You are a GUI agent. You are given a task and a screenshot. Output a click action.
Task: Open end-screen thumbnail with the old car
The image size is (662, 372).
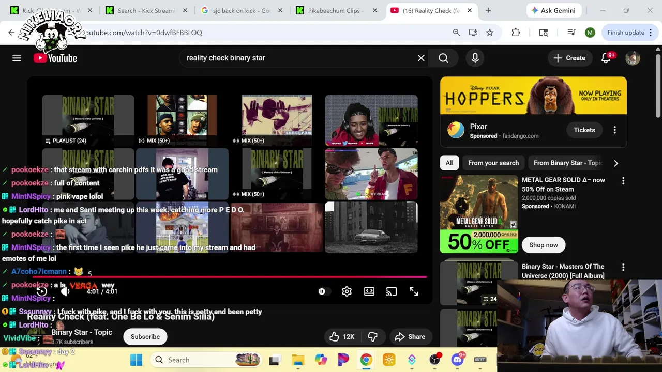pyautogui.click(x=371, y=227)
